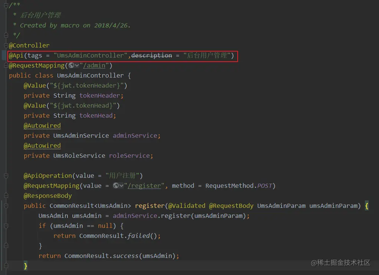The image size is (379, 275).
Task: Toggle the fold marker beside @Controller
Action: [6, 46]
